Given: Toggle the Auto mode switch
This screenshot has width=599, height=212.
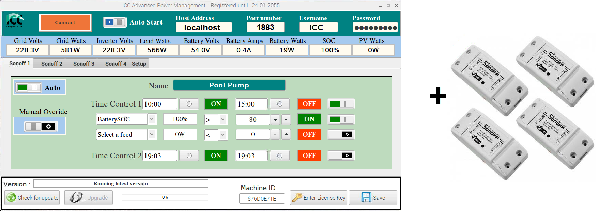Looking at the screenshot, I should pyautogui.click(x=29, y=87).
